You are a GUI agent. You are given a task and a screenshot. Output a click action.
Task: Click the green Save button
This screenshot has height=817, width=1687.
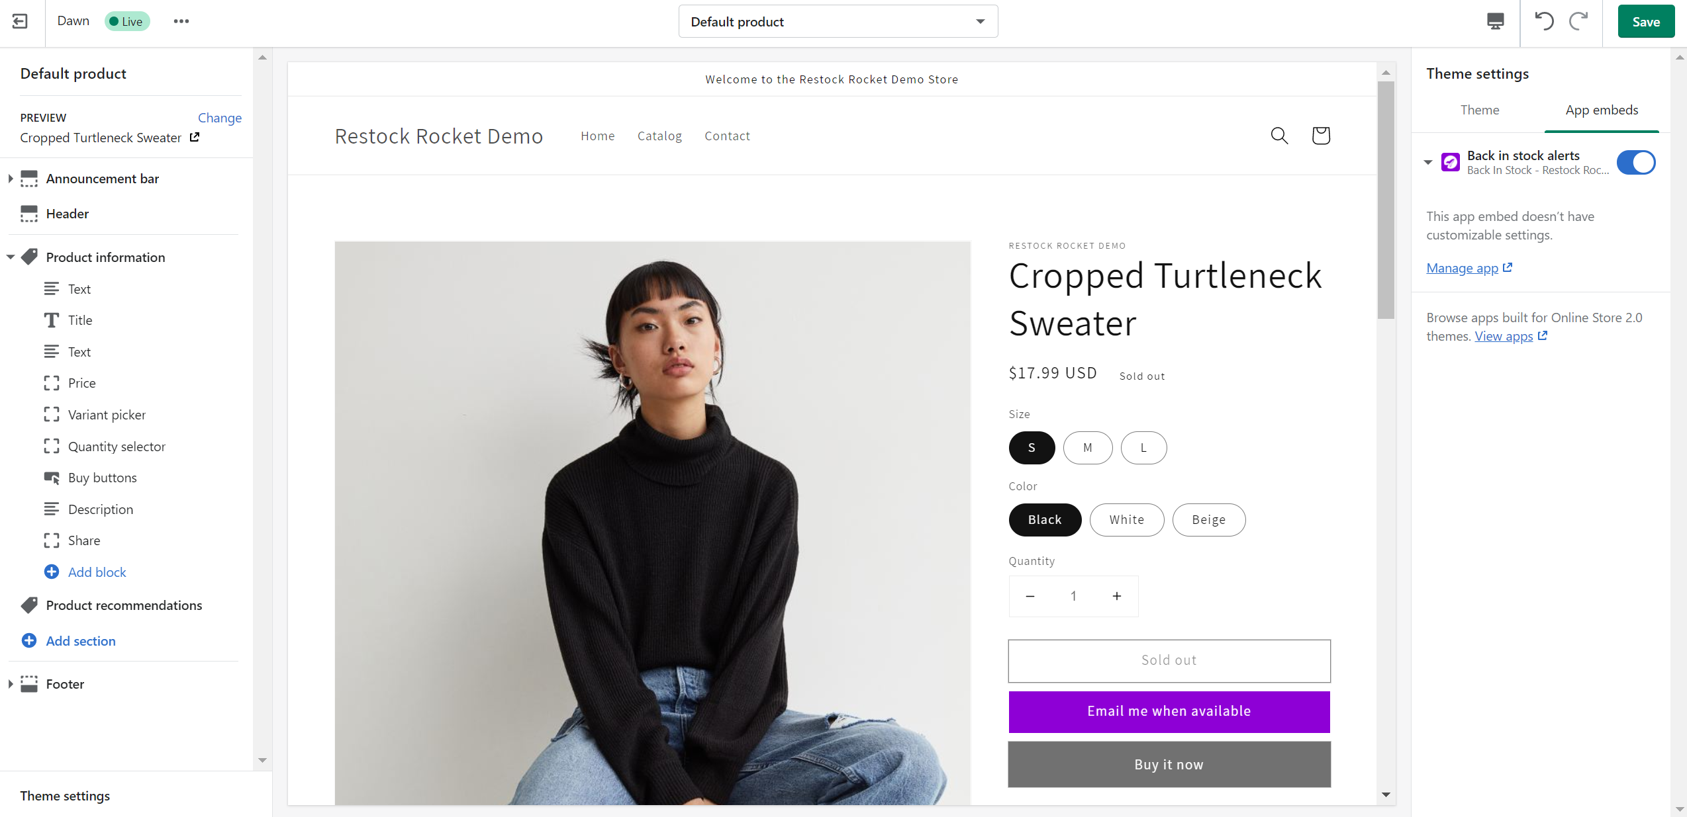pos(1645,22)
